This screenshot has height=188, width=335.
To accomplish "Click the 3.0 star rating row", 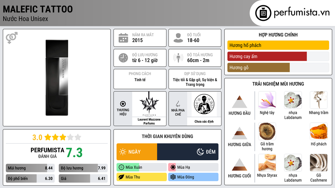I will (x=57, y=137).
